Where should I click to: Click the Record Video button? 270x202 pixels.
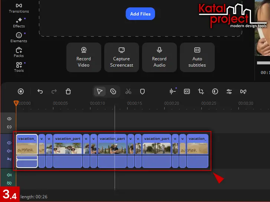coord(83,57)
